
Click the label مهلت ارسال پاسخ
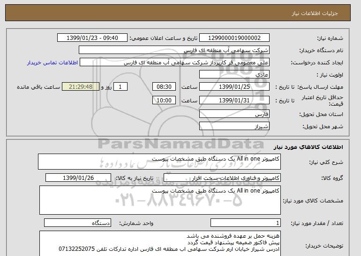[x=320, y=87]
